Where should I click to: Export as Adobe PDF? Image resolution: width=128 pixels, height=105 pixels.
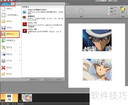point(43,25)
